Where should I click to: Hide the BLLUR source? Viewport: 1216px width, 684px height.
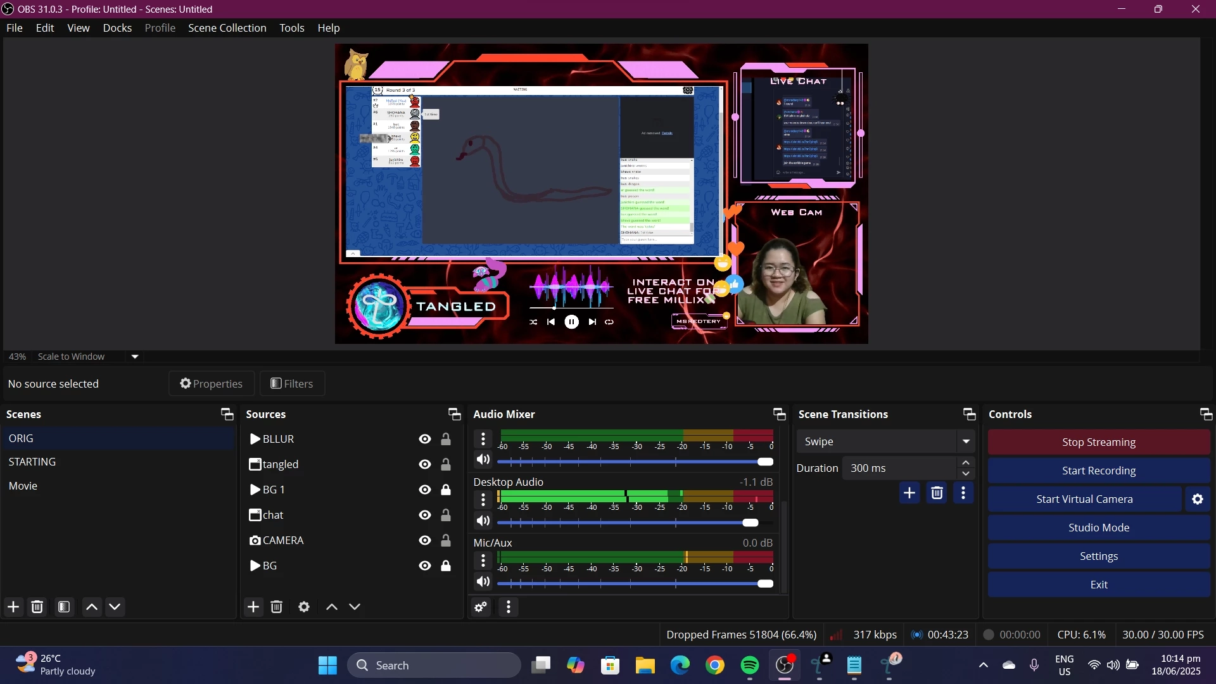click(x=425, y=439)
